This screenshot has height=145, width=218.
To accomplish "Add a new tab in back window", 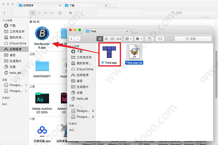I will pyautogui.click(x=113, y=6).
